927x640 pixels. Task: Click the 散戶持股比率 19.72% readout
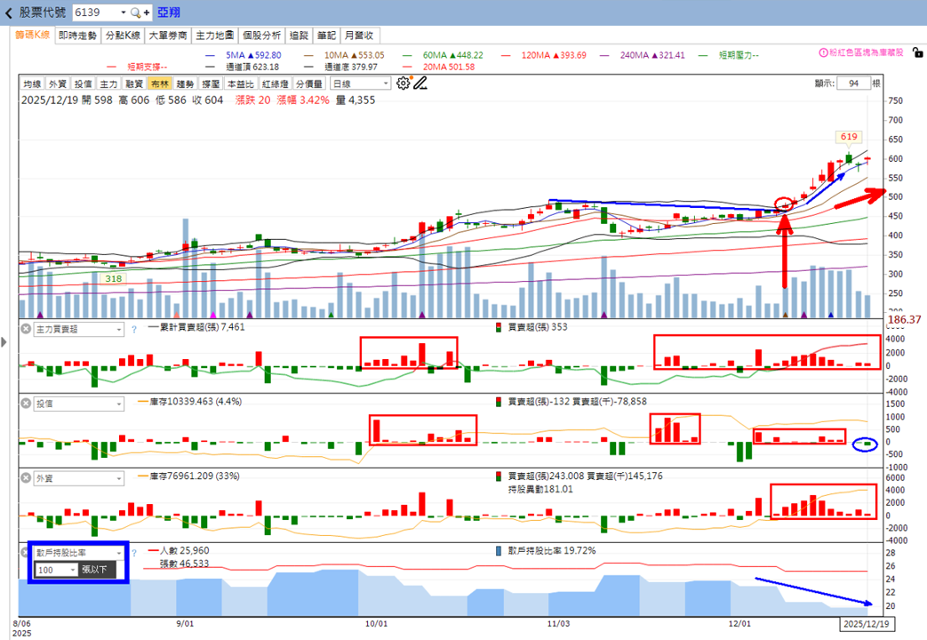[x=545, y=551]
